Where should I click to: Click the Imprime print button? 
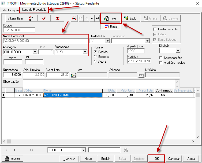(13, 158)
